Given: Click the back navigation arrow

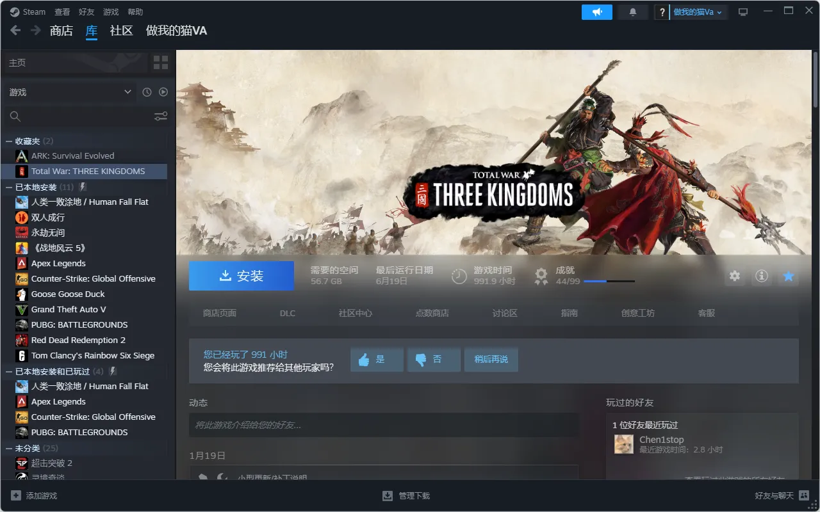Looking at the screenshot, I should (15, 31).
